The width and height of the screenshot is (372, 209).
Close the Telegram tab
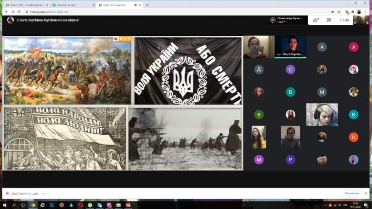(93, 5)
